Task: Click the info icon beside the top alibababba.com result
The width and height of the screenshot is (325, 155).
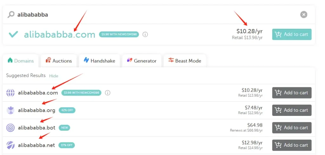Action: [145, 34]
